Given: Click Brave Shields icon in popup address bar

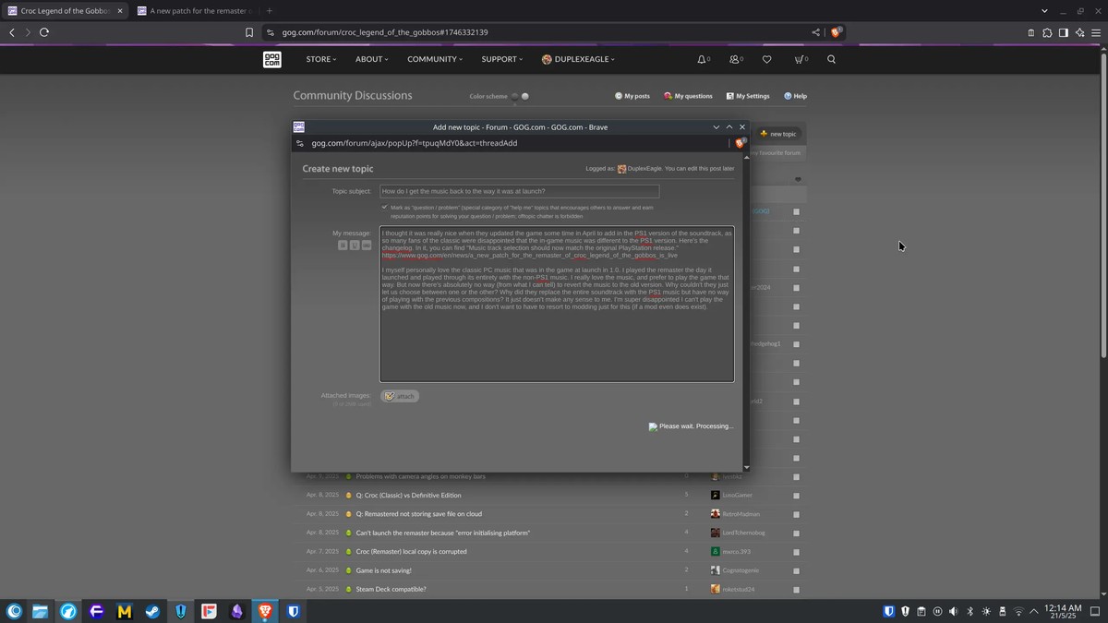Looking at the screenshot, I should coord(739,143).
